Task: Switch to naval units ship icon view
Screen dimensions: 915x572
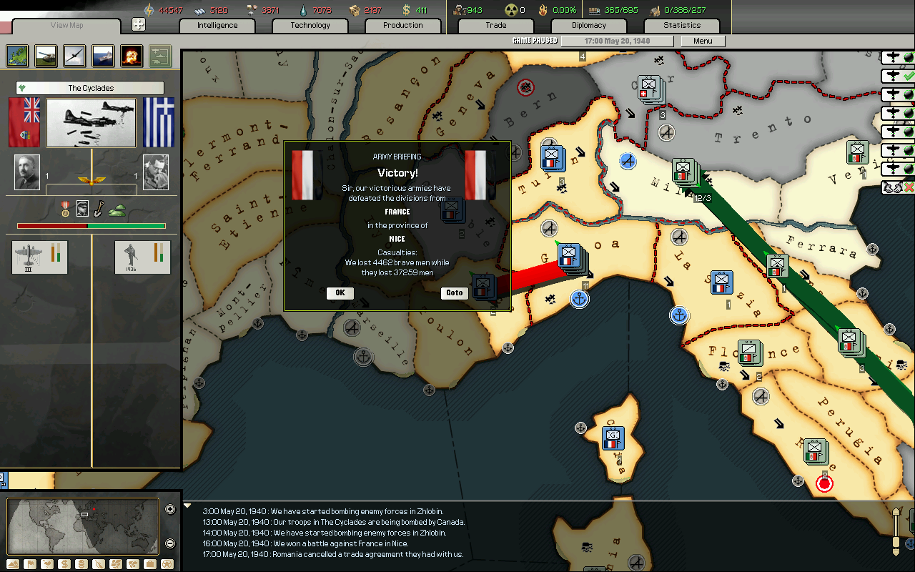Action: click(x=103, y=56)
